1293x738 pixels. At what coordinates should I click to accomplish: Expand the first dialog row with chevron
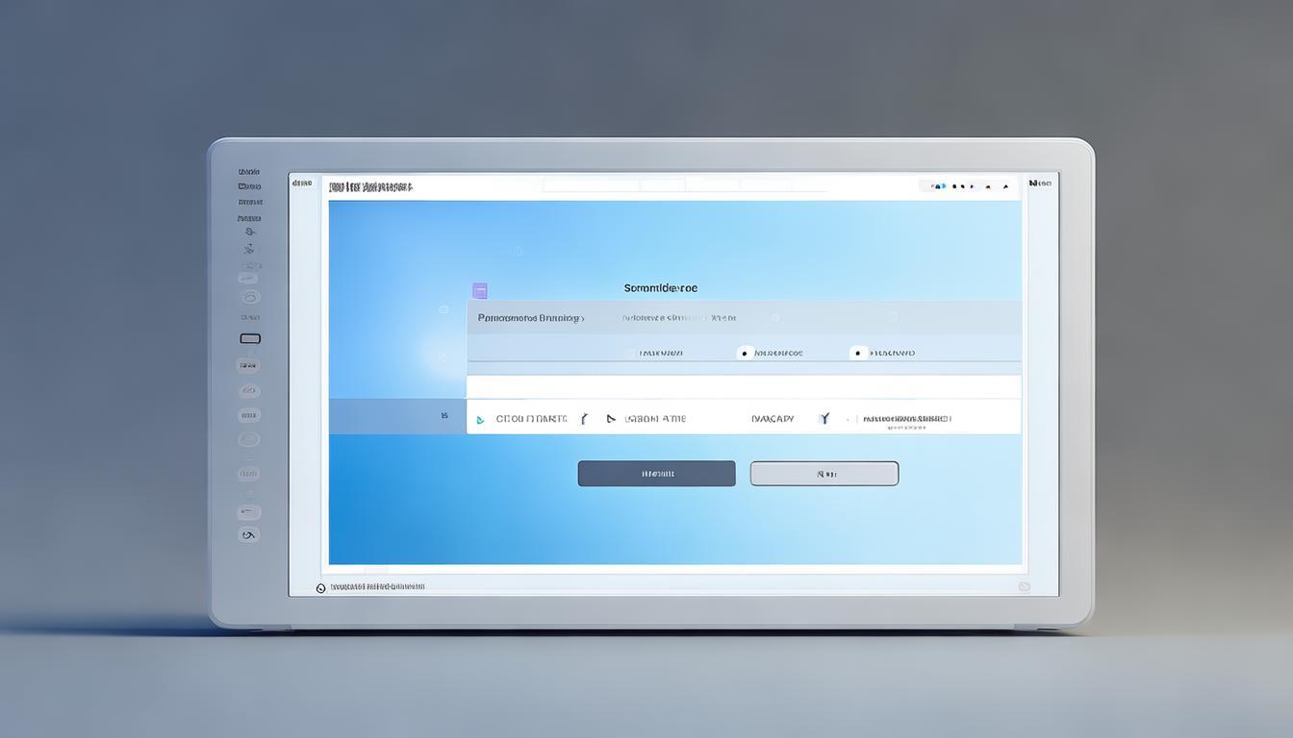(531, 318)
